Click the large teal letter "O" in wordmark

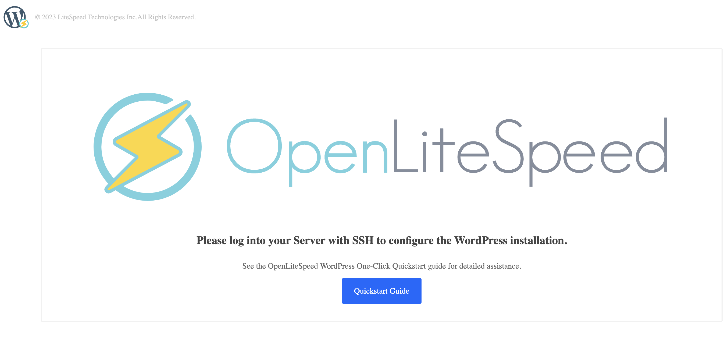[x=254, y=146]
